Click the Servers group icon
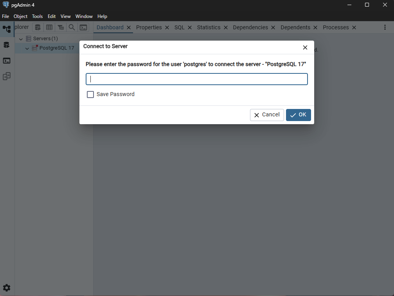The image size is (394, 296). pyautogui.click(x=29, y=39)
